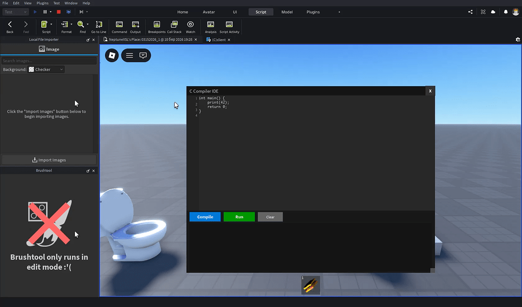Expand the Script dropdown arrow
The width and height of the screenshot is (522, 307).
pyautogui.click(x=51, y=24)
